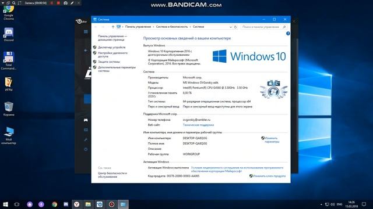Open the volume tray icon
This screenshot has width=373, height=209.
pos(333,204)
